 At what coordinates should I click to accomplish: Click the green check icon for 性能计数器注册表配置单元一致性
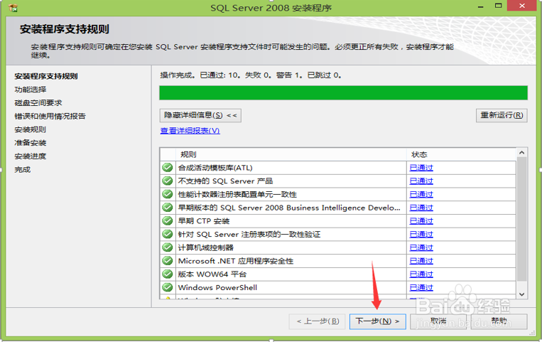click(168, 194)
